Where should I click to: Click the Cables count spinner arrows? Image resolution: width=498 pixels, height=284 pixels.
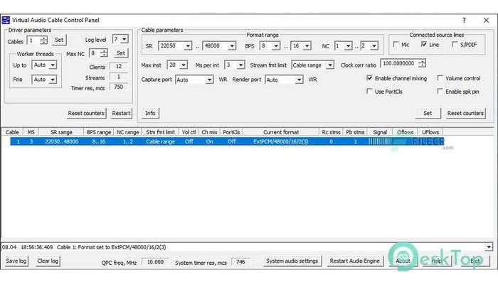(x=43, y=40)
